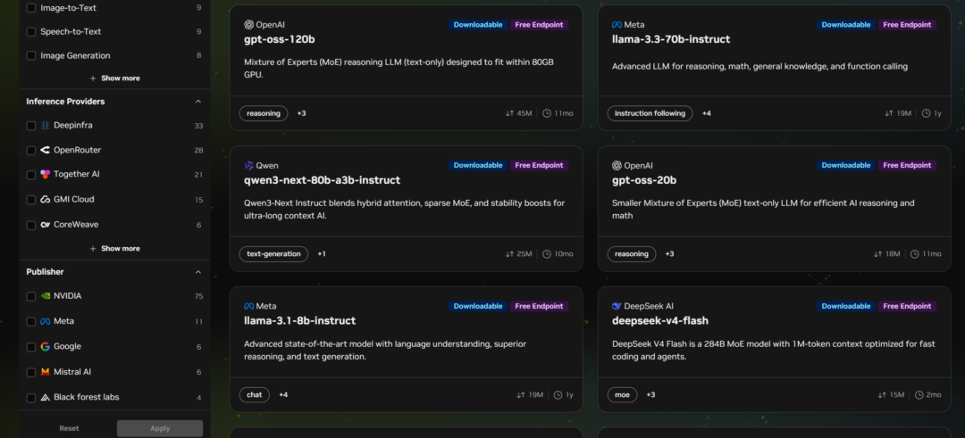
Task: Select the Black forest labs checkbox
Action: (x=30, y=398)
